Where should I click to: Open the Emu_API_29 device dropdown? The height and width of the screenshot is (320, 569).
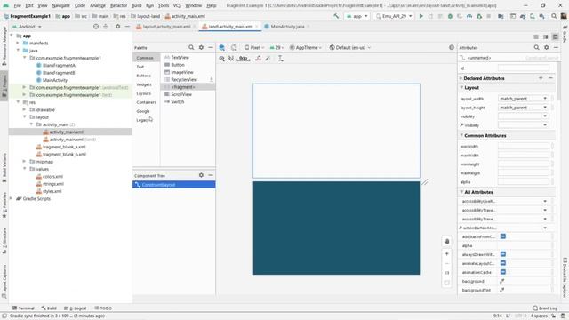(394, 16)
